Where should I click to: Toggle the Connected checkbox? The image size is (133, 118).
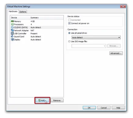pyautogui.click(x=69, y=20)
